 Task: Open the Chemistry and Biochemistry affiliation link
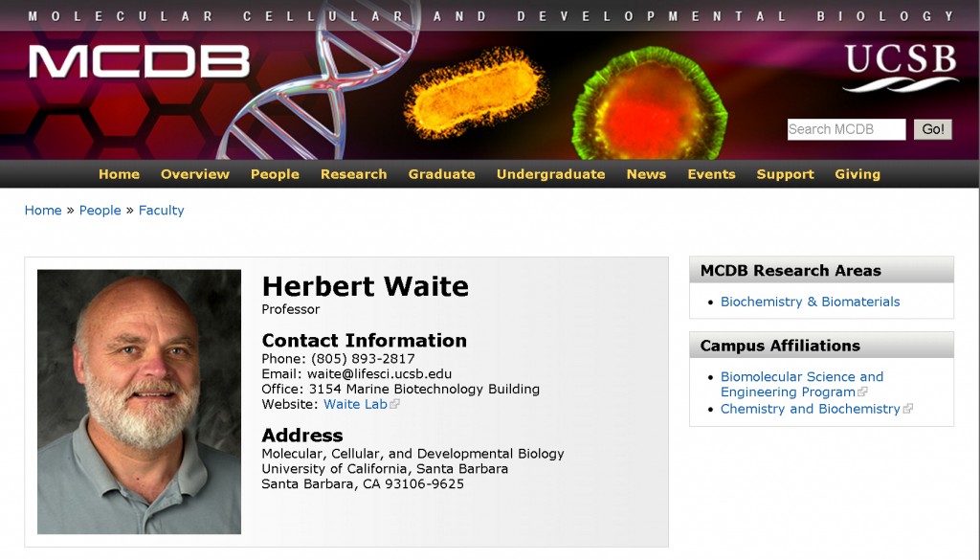810,409
